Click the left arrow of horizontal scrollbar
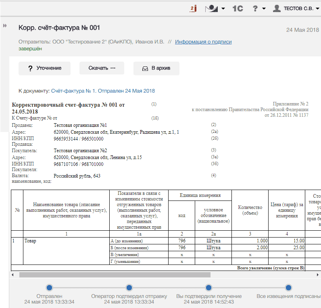 click(x=13, y=275)
